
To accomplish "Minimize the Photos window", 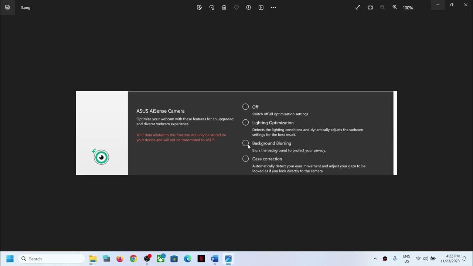I will (438, 5).
